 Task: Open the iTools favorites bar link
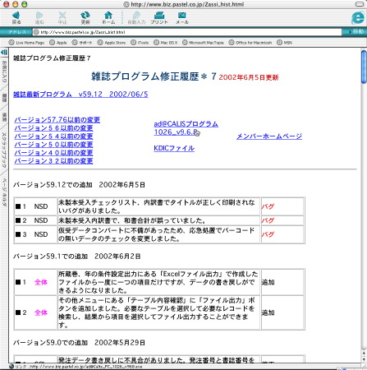[140, 43]
